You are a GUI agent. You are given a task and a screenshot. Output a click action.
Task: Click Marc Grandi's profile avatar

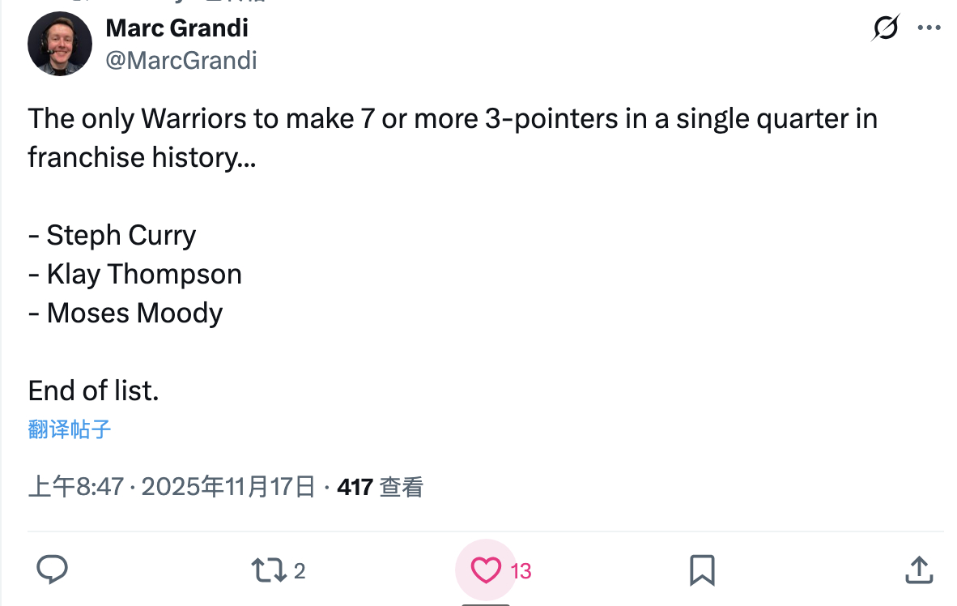(x=60, y=44)
